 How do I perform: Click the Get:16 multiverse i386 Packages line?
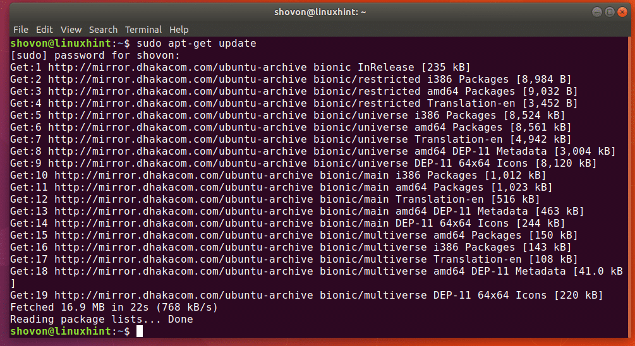pyautogui.click(x=291, y=248)
